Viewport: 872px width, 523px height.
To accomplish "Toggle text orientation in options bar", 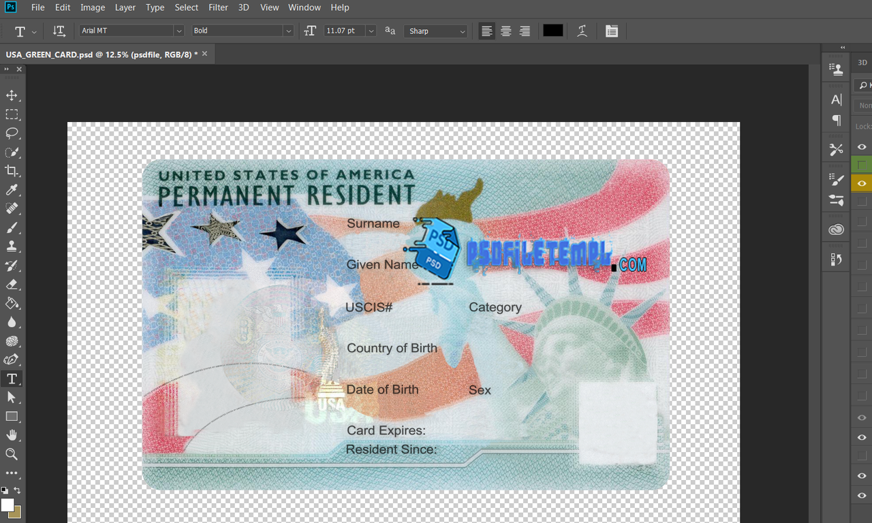I will (59, 31).
